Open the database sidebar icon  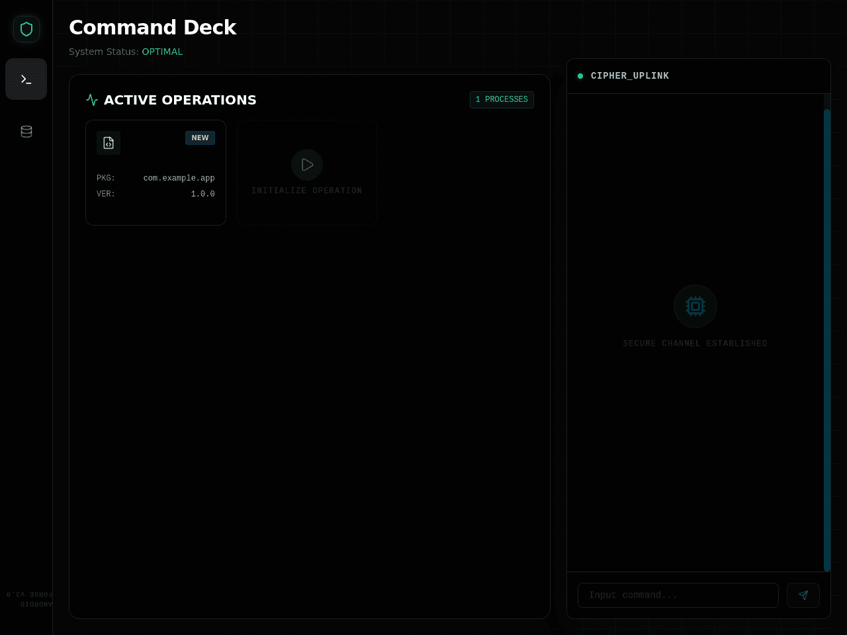click(26, 132)
